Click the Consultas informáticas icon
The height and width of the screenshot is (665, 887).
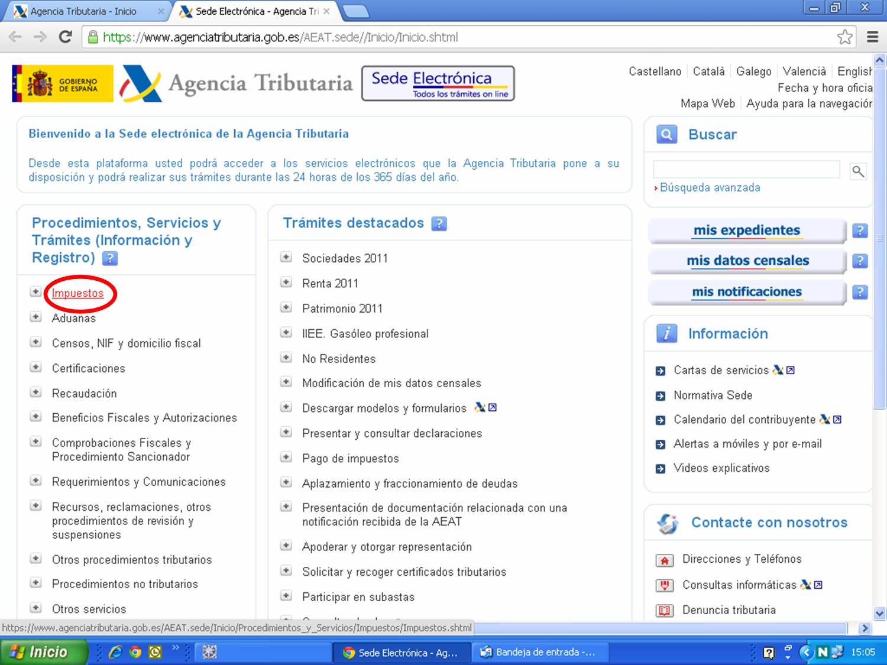point(665,585)
